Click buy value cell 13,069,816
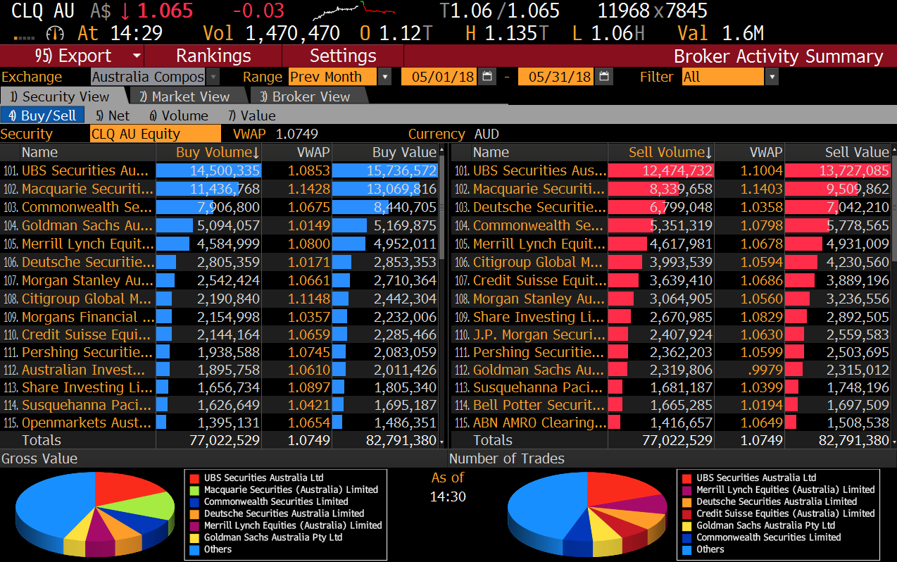This screenshot has width=897, height=562. pyautogui.click(x=385, y=189)
